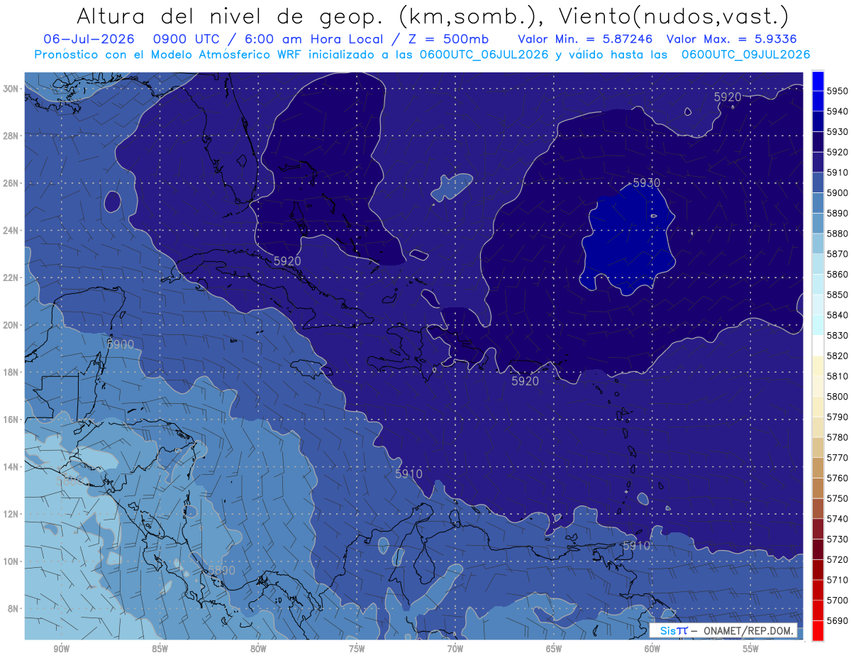The height and width of the screenshot is (658, 851).
Task: Click the '5900' value on the color scale
Action: click(838, 192)
